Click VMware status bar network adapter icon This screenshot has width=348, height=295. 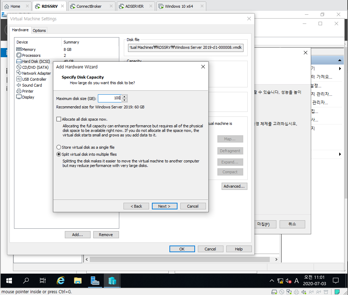289,292
